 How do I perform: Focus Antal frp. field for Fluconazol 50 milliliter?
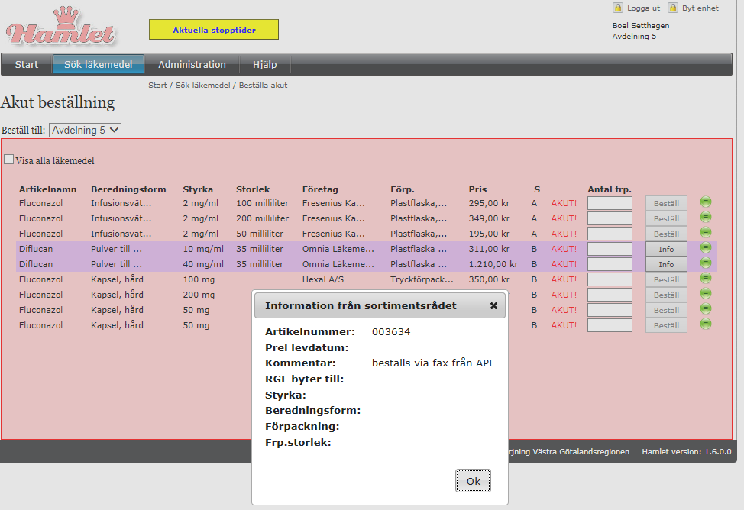(610, 234)
